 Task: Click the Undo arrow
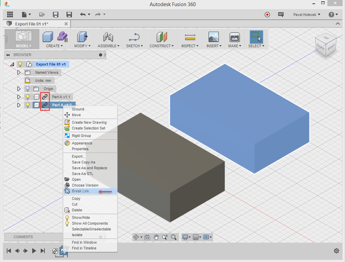point(83,15)
